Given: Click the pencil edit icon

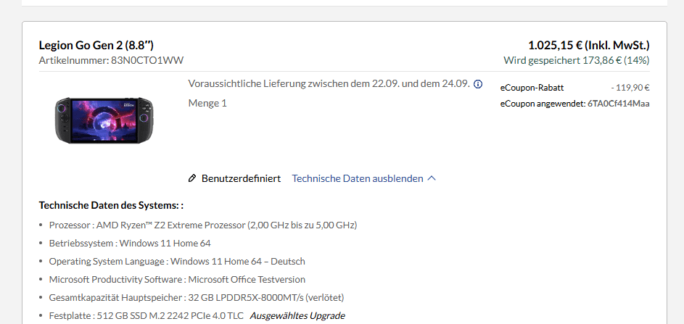Looking at the screenshot, I should pyautogui.click(x=192, y=178).
